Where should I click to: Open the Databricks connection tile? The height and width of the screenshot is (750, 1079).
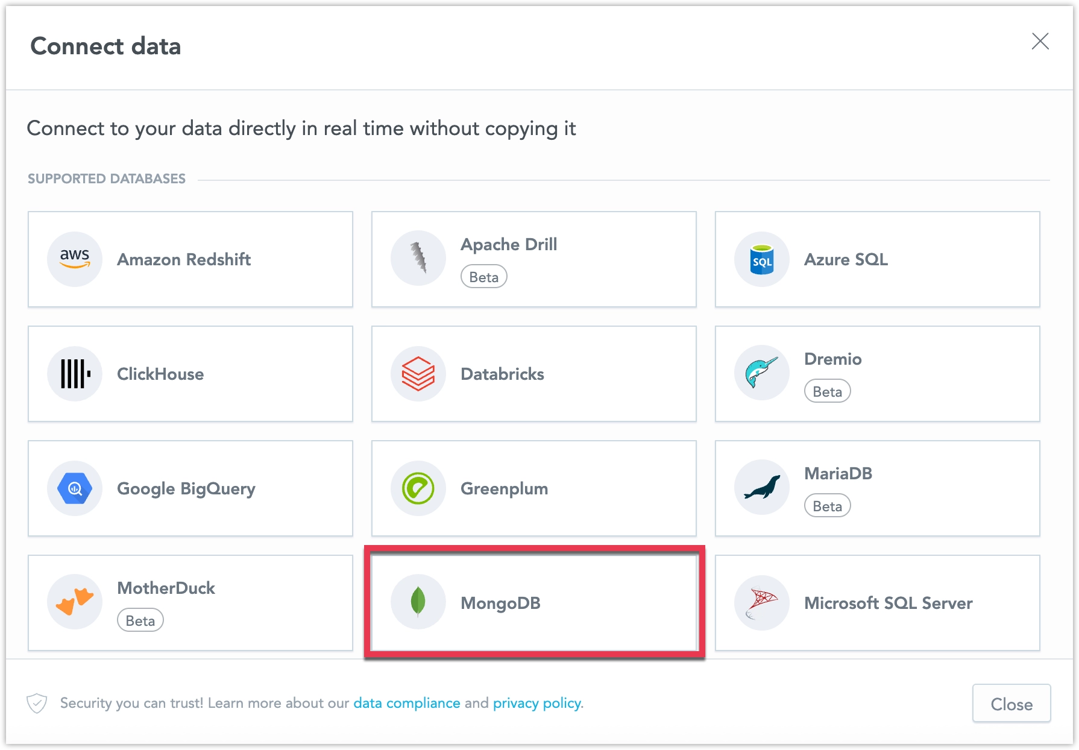(x=534, y=373)
